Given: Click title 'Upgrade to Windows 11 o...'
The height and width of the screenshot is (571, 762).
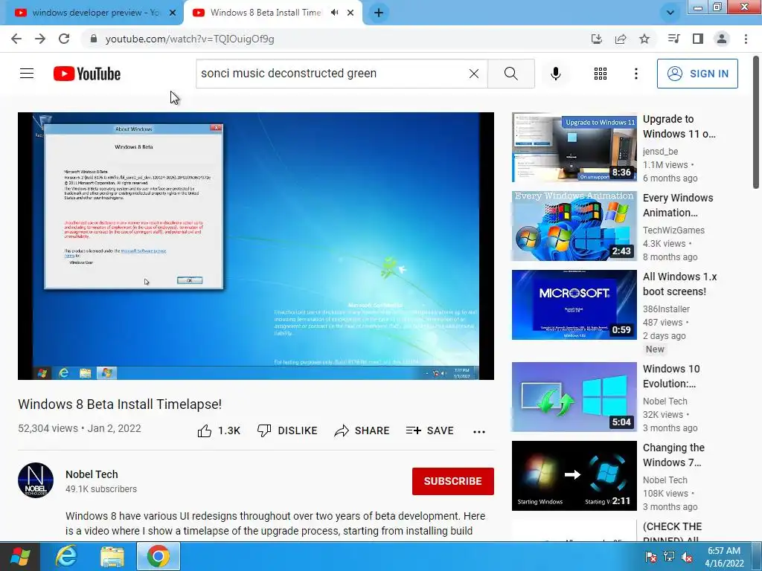Looking at the screenshot, I should tap(679, 126).
